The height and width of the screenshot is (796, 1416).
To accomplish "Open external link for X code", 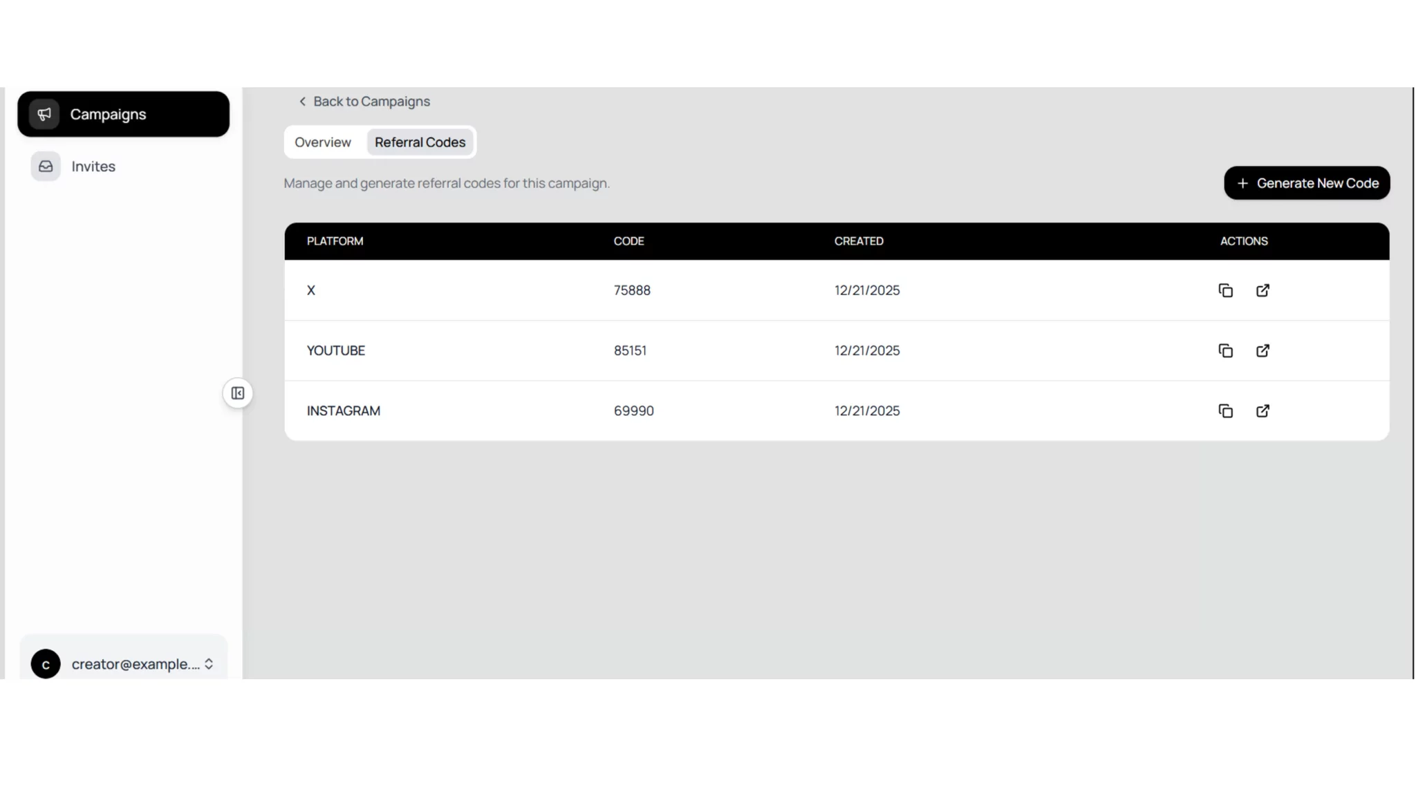I will pos(1263,290).
